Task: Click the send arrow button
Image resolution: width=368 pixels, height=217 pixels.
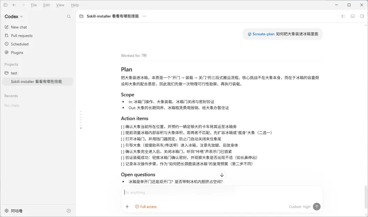Action: click(x=317, y=206)
